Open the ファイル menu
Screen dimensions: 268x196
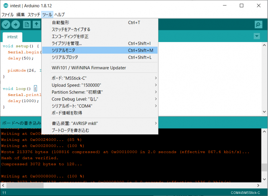pyautogui.click(x=8, y=14)
